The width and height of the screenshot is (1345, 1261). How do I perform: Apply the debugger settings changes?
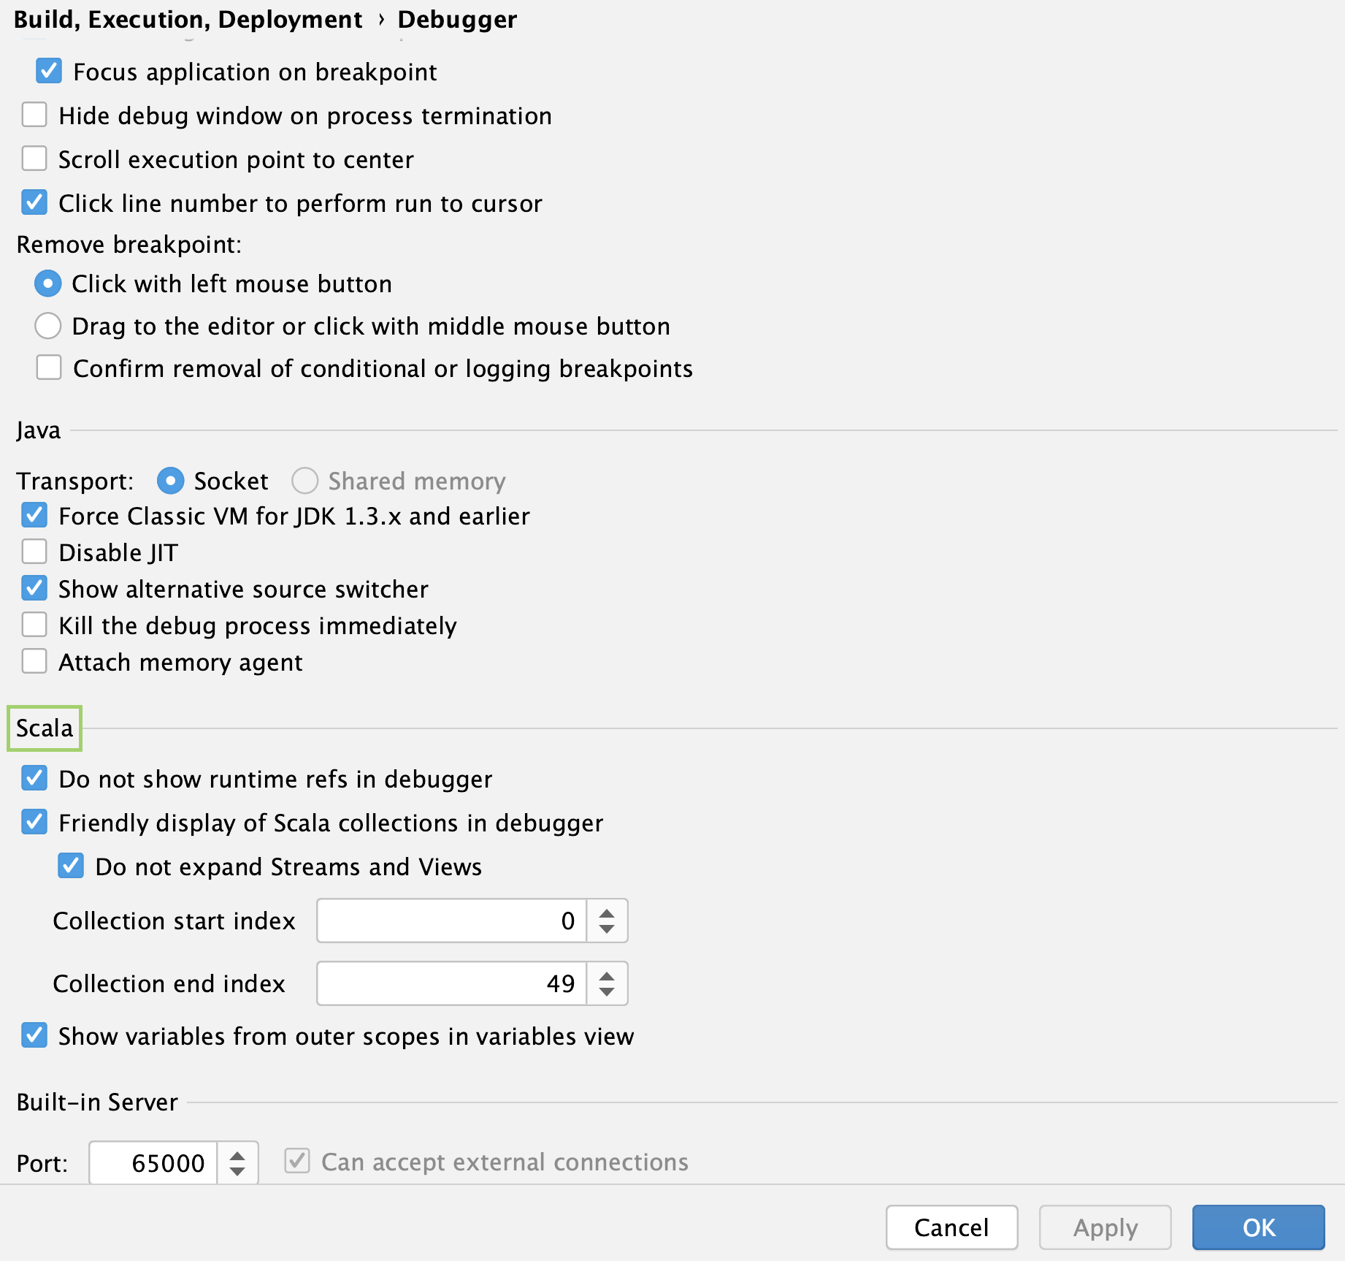coord(1104,1227)
